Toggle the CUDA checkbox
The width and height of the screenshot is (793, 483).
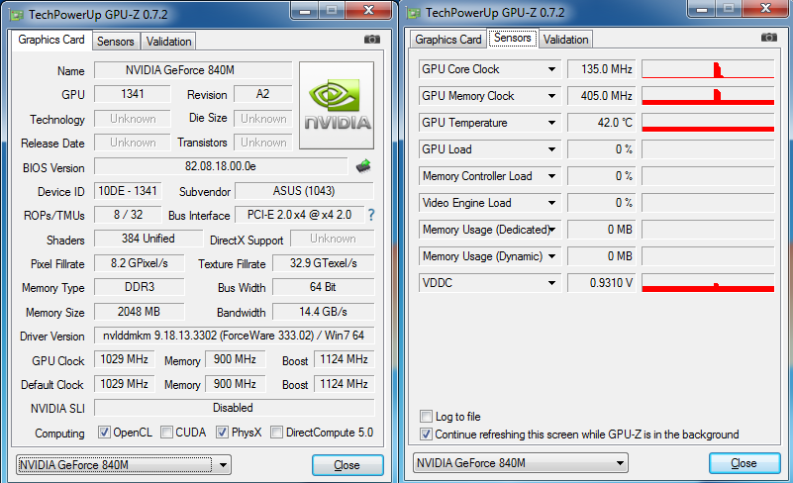(166, 433)
